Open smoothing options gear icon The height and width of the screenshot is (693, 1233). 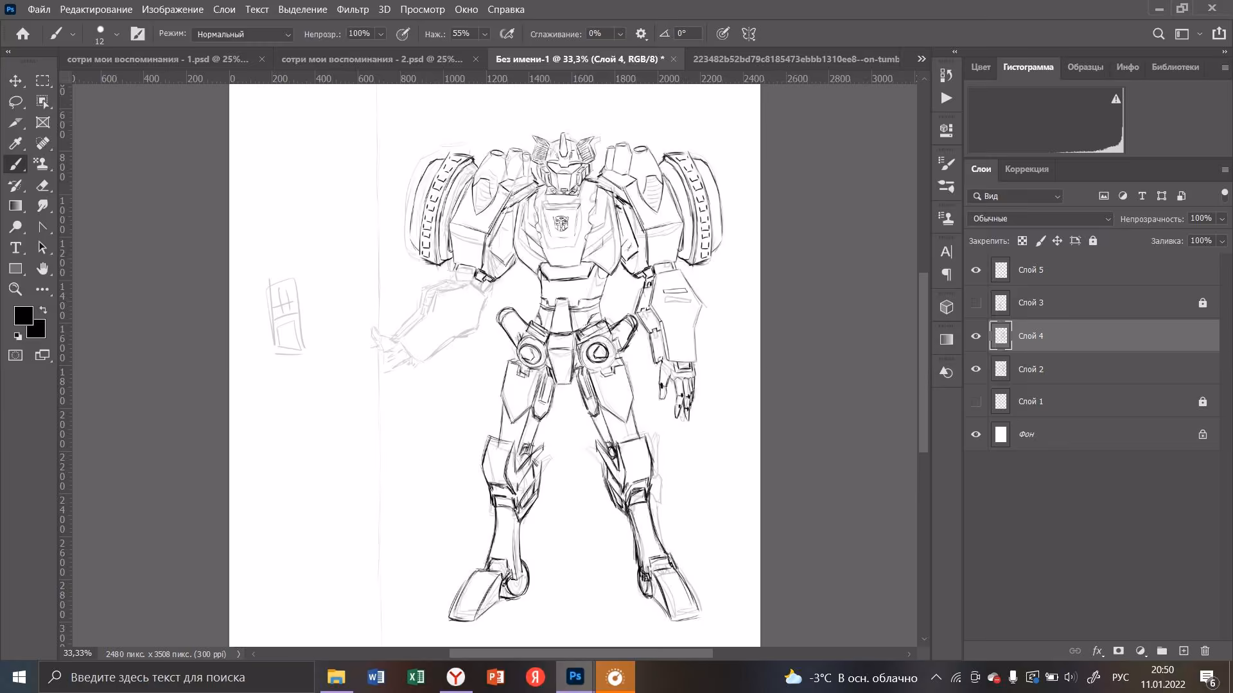click(x=641, y=34)
